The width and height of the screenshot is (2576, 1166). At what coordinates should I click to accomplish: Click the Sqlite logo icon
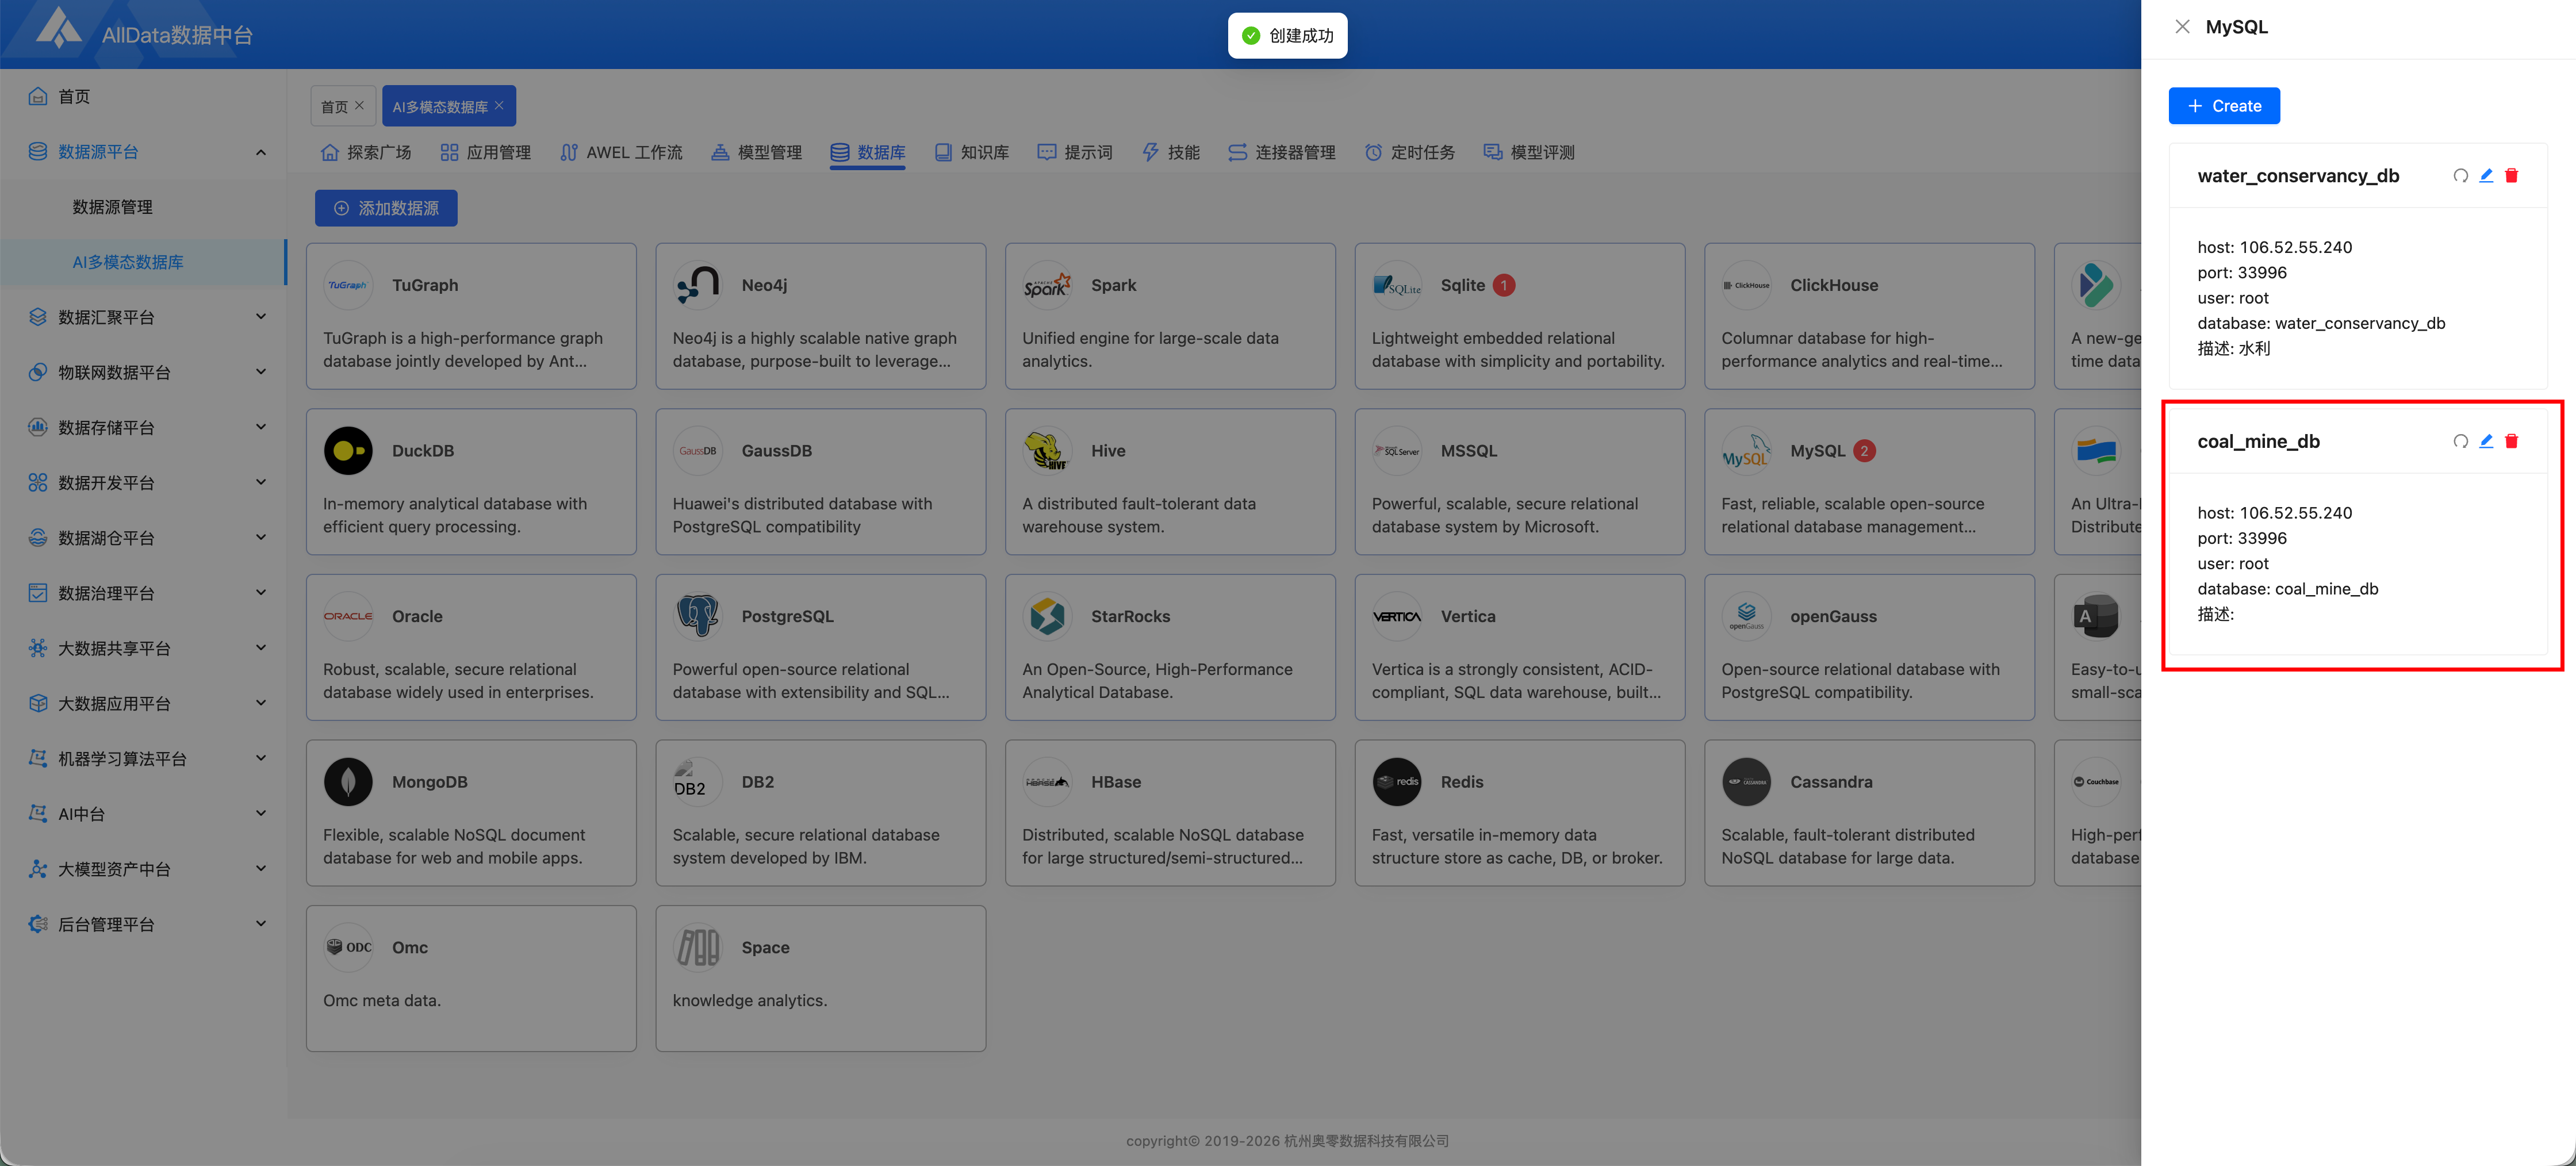(x=1396, y=285)
